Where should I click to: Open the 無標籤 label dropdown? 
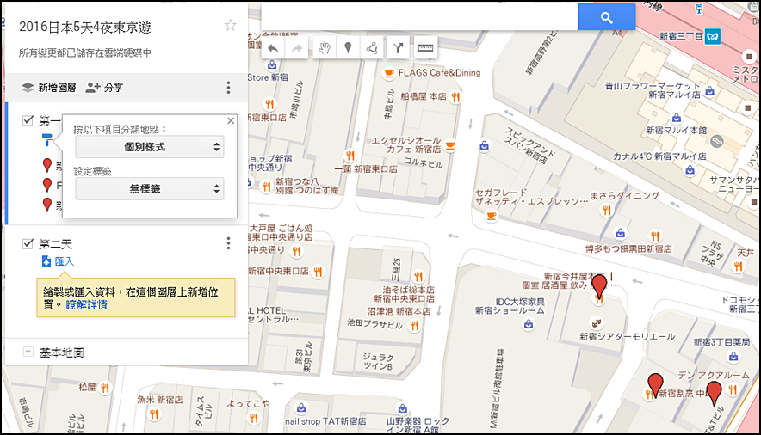(x=150, y=188)
